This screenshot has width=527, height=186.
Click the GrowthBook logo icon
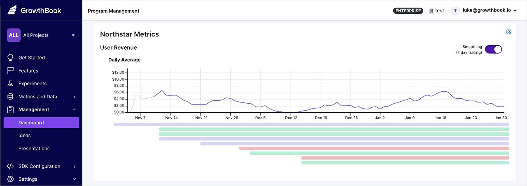(x=12, y=11)
